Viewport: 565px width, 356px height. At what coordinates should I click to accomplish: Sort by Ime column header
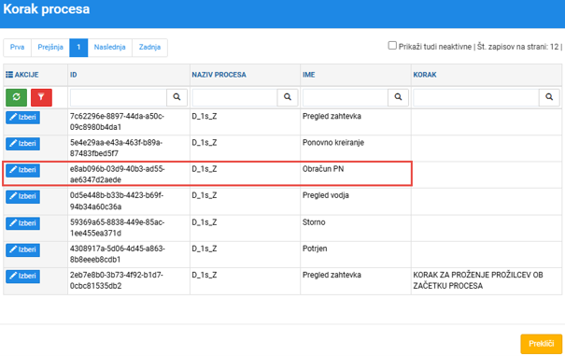pyautogui.click(x=309, y=75)
